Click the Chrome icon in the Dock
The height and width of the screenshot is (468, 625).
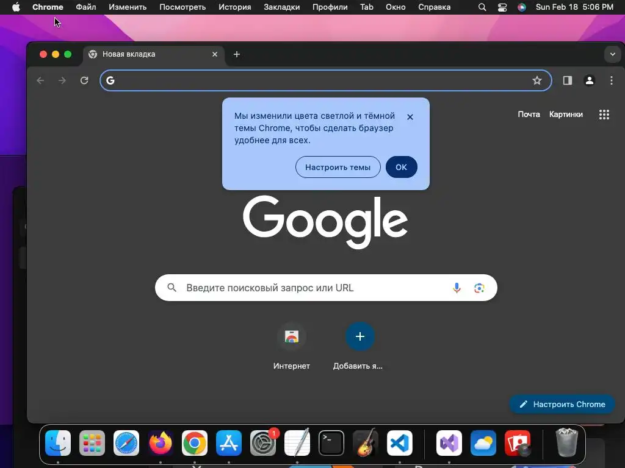(x=195, y=443)
